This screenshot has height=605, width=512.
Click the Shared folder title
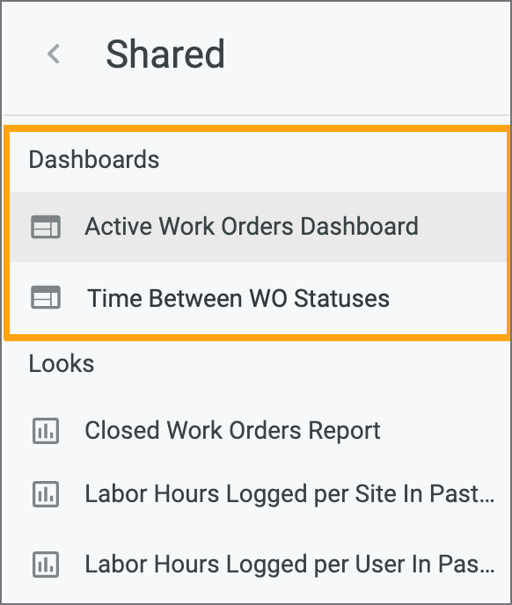click(165, 54)
